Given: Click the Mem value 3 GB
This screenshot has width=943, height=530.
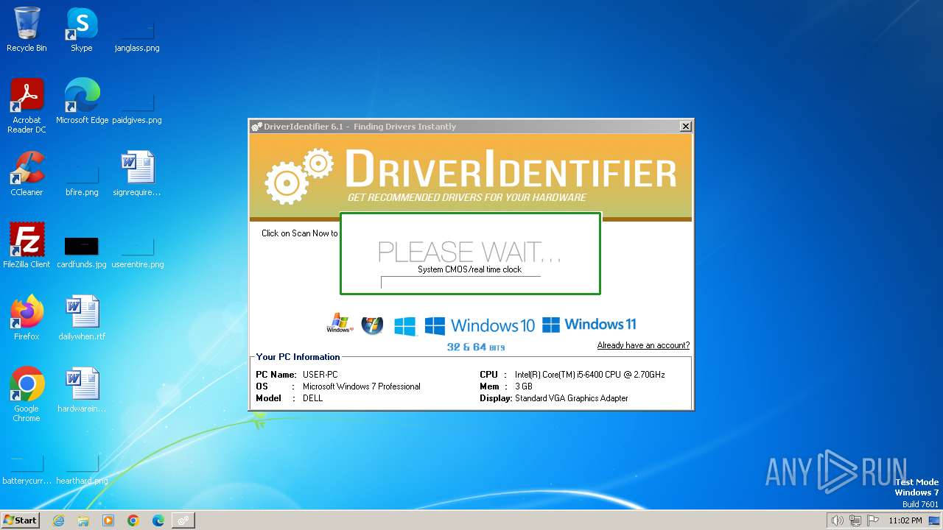Looking at the screenshot, I should [524, 386].
